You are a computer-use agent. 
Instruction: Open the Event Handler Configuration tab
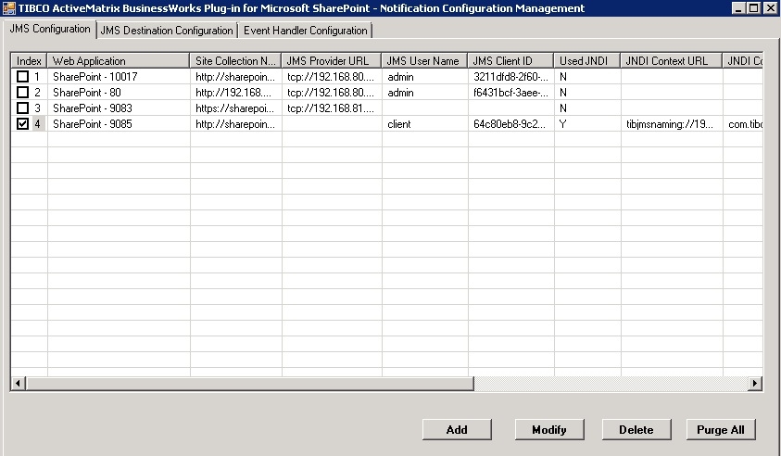tap(306, 31)
